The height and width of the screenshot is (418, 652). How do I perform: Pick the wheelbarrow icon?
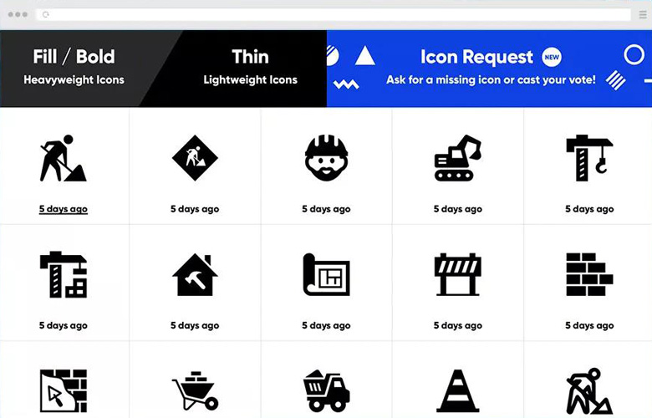[195, 391]
